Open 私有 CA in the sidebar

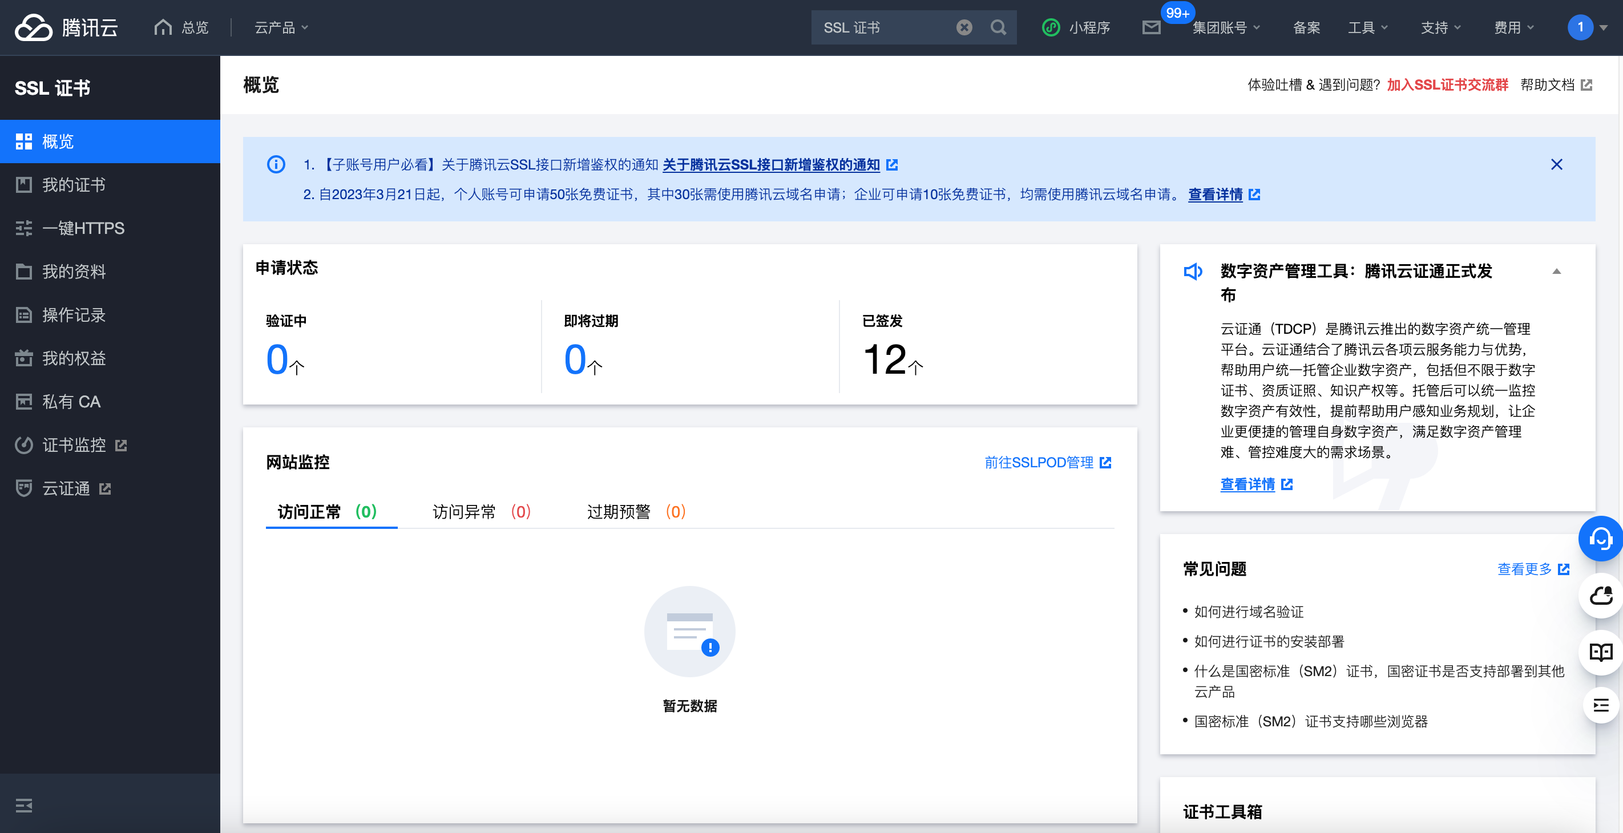pyautogui.click(x=110, y=401)
